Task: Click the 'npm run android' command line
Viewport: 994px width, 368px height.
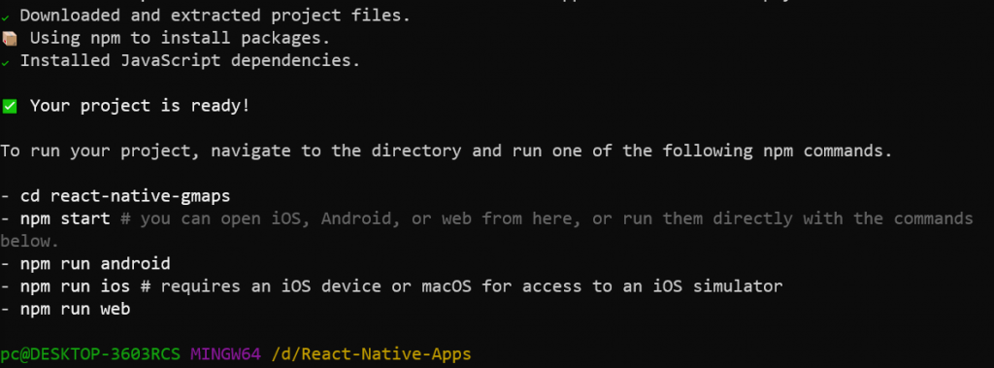Action: (85, 263)
